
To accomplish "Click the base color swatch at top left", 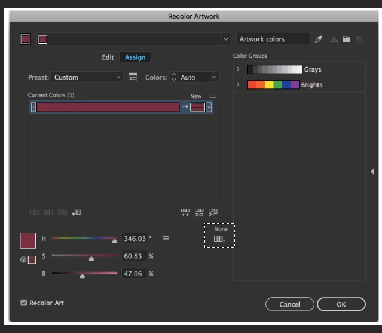I will [26, 39].
